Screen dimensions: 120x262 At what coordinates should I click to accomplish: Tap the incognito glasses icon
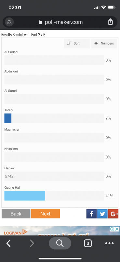[9, 22]
